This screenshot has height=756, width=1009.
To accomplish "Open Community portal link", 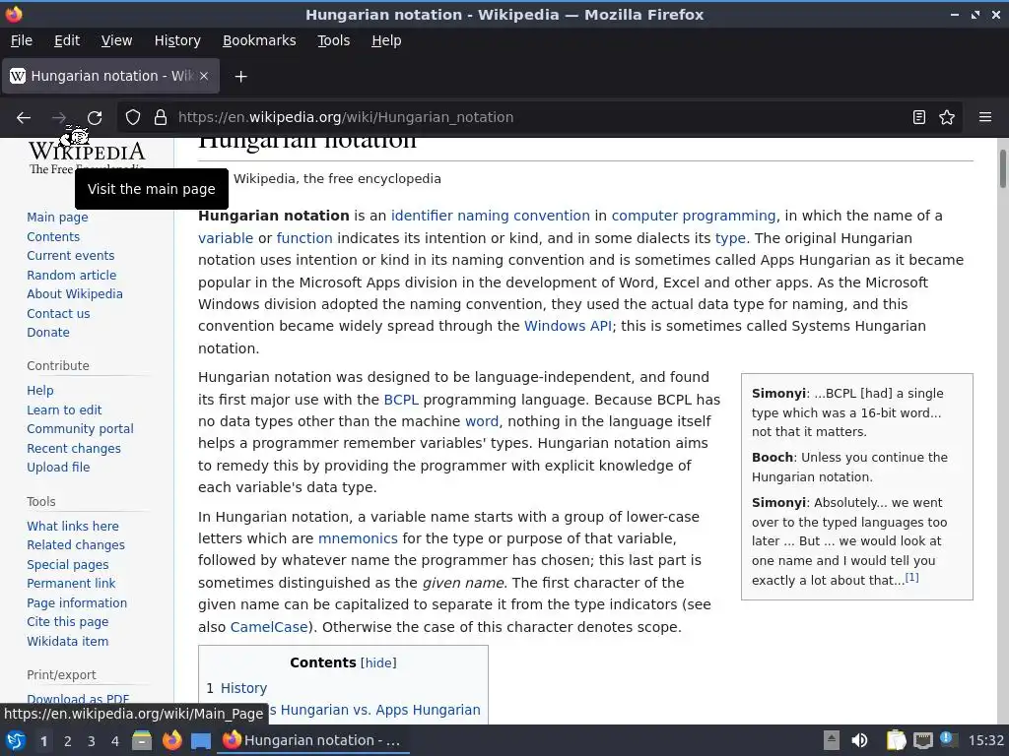I will tap(81, 429).
